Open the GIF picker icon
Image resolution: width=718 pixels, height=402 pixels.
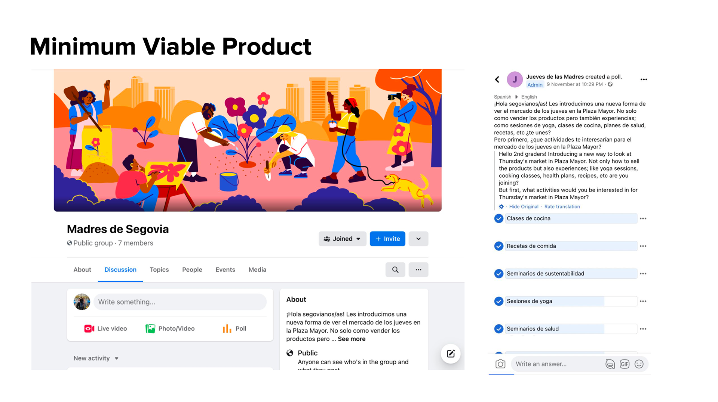[625, 364]
